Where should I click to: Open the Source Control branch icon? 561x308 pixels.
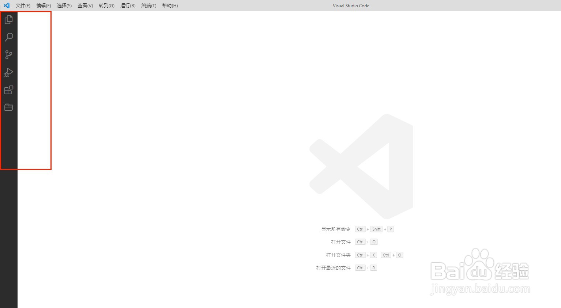[9, 55]
